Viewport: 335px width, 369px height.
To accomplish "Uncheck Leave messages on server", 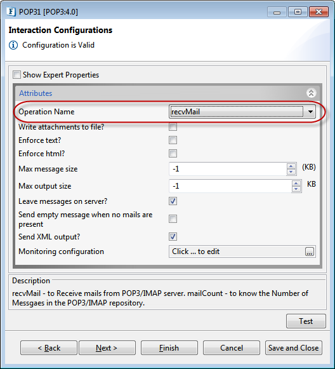I will point(173,201).
